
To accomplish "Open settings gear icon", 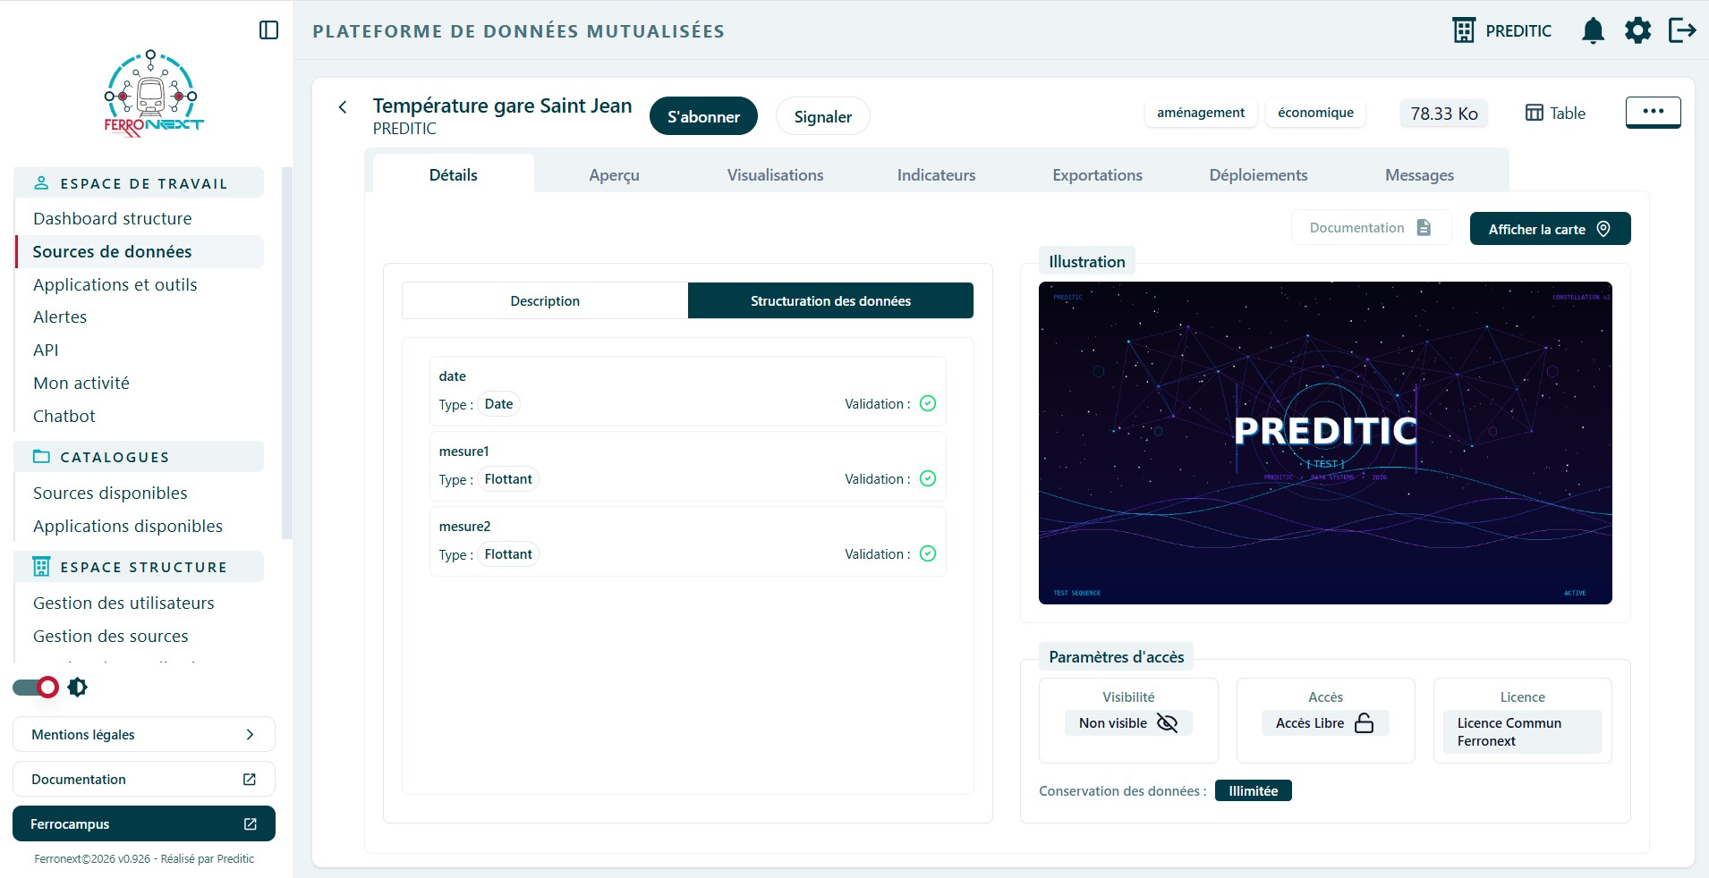I will tap(1637, 30).
